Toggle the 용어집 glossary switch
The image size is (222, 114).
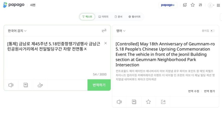[212, 31]
